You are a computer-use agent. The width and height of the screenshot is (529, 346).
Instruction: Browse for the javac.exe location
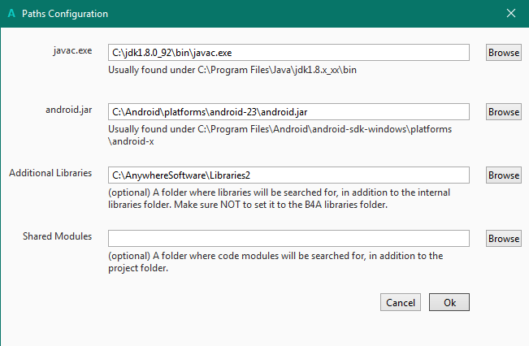coord(504,52)
